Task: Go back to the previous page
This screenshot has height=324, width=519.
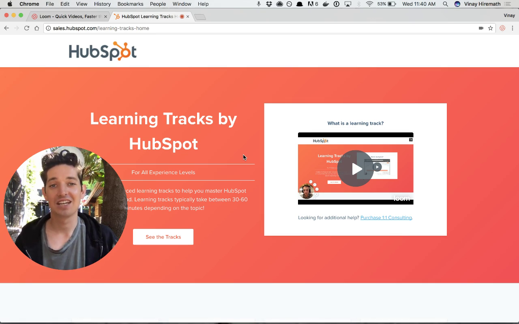Action: pyautogui.click(x=6, y=28)
